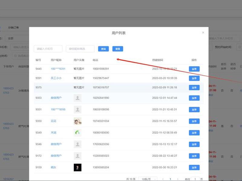Click the 请输入手机号 phone number field

click(48, 49)
